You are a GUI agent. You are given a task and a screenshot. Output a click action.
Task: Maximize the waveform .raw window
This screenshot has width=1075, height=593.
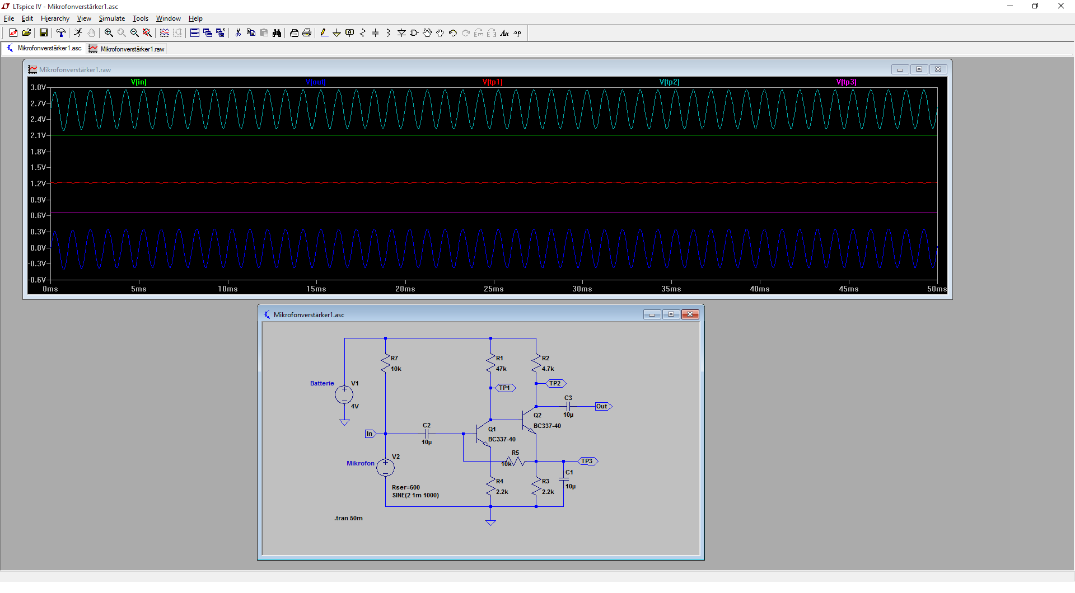tap(919, 69)
